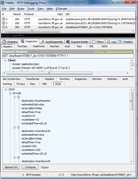138x179 pixels.
Task: Select the request HexView tab
Action: 55,46
